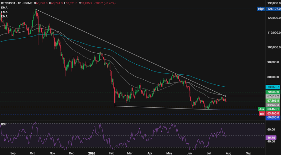Click the Apr label on time axis
The height and width of the screenshot is (155, 281).
tap(150, 153)
